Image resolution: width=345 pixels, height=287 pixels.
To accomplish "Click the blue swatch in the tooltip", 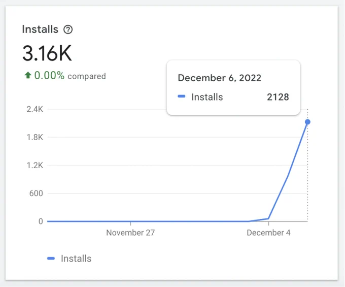I will click(182, 96).
